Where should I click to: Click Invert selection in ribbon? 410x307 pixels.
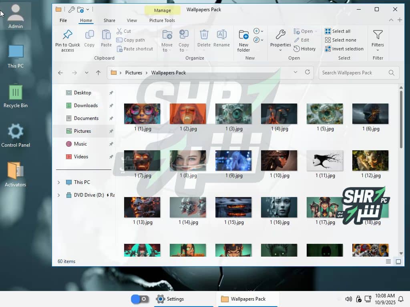pos(328,49)
